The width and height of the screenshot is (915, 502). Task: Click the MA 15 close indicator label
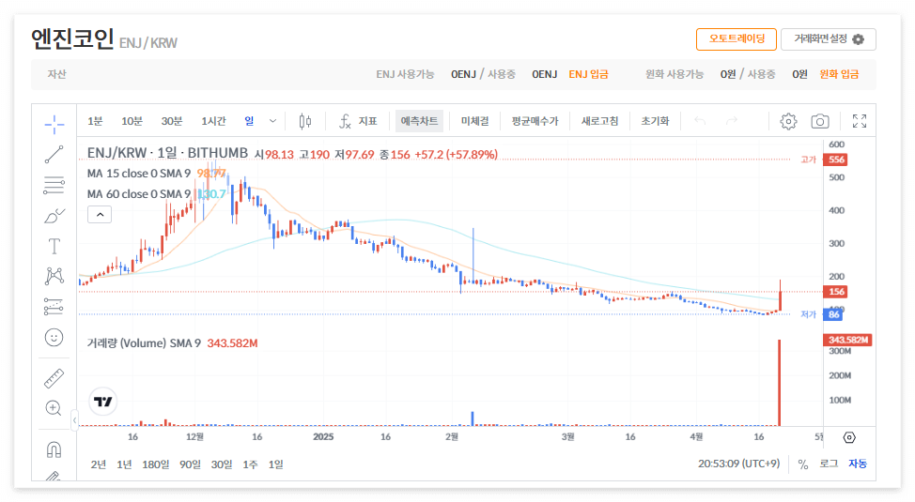[139, 174]
